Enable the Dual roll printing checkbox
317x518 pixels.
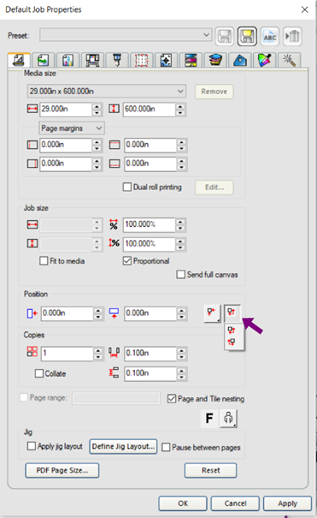(126, 188)
